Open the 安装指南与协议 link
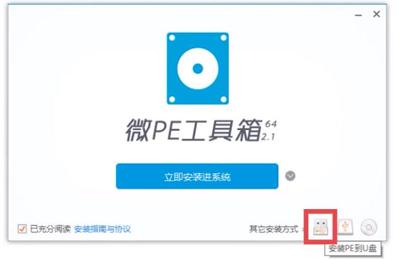Screen dimensions: 410x259 pyautogui.click(x=102, y=229)
